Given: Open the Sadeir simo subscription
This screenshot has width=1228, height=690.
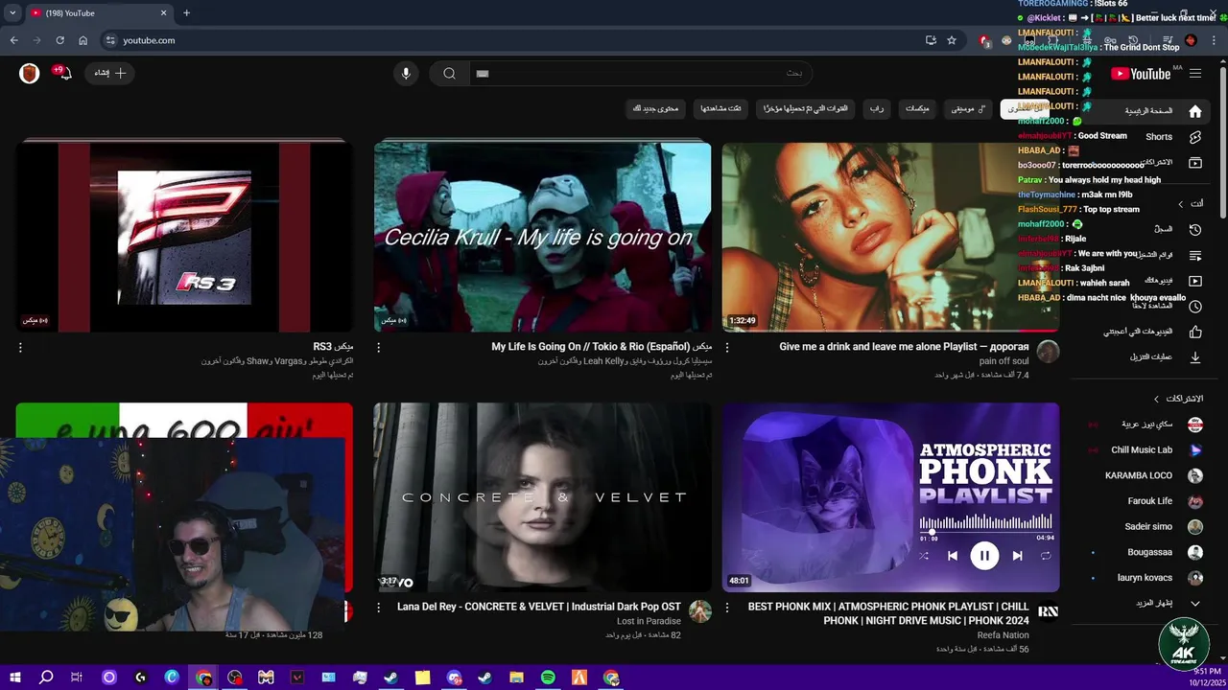Looking at the screenshot, I should 1146,527.
